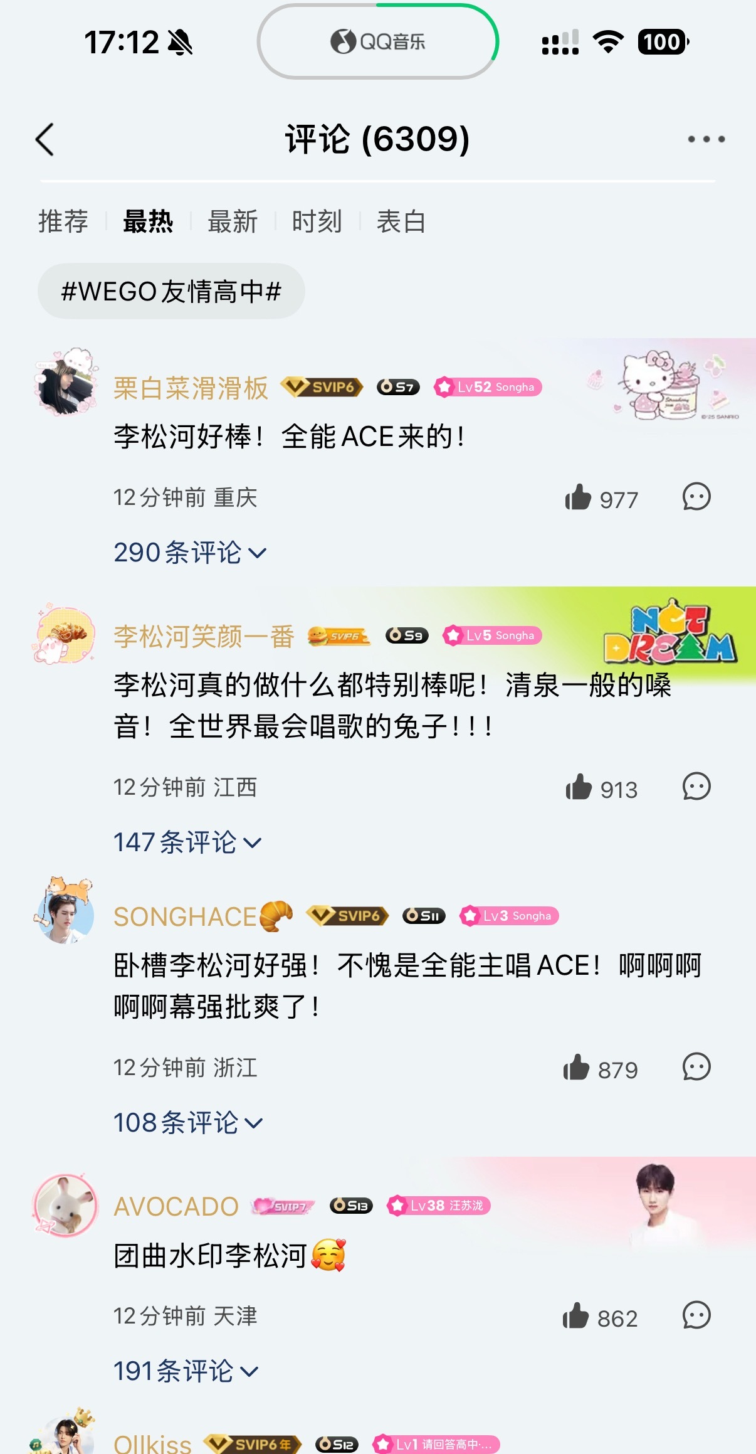Switch to the 最新 tab
The image size is (756, 1454).
(x=233, y=221)
